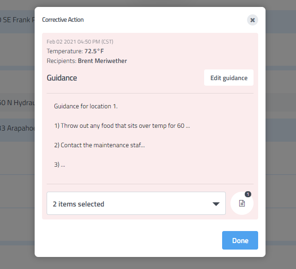The image size is (296, 269).
Task: Expand the truncated third guidance step
Action: point(59,164)
